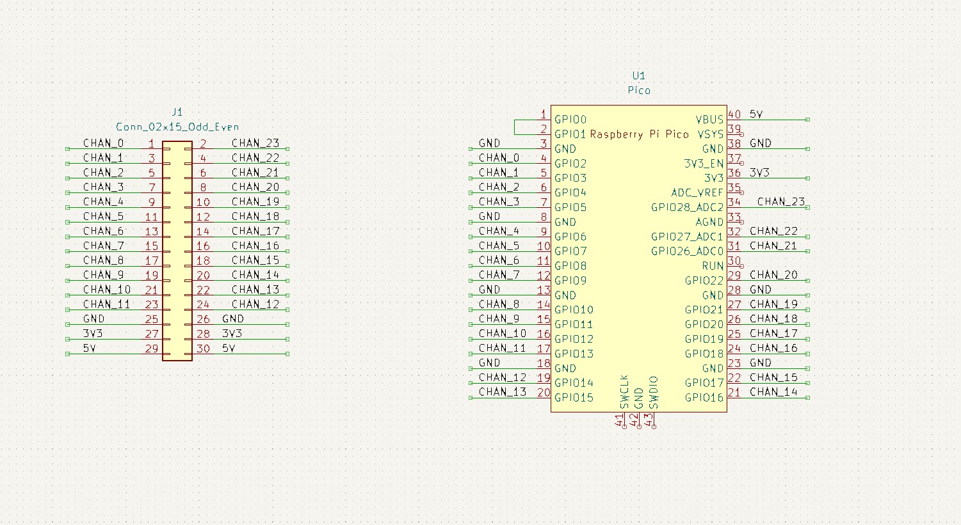This screenshot has height=525, width=961.
Task: Select the Conn_02x15_Odd_Even value text
Action: [177, 127]
